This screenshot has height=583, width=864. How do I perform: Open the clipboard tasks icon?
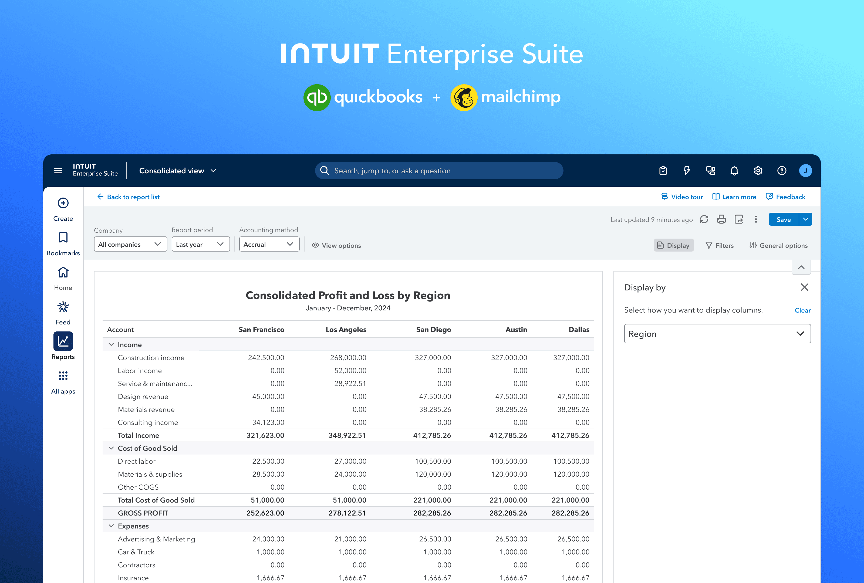[663, 171]
